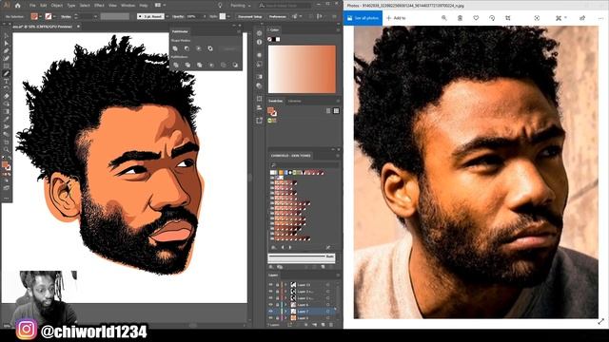609x342 pixels.
Task: Load previous swatch library arrow
Action: [283, 247]
